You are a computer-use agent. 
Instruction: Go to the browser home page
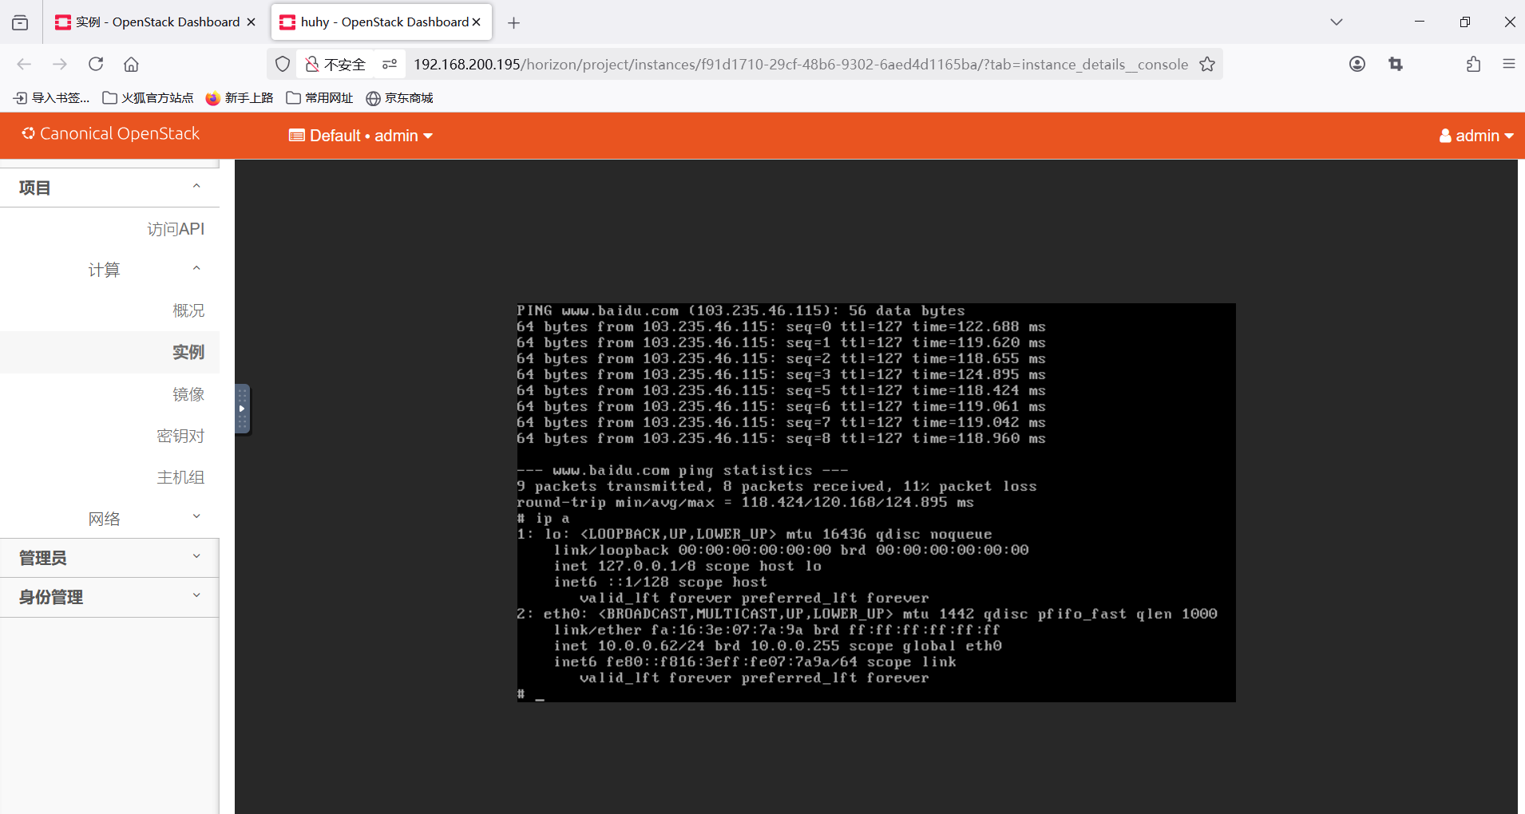[x=131, y=64]
